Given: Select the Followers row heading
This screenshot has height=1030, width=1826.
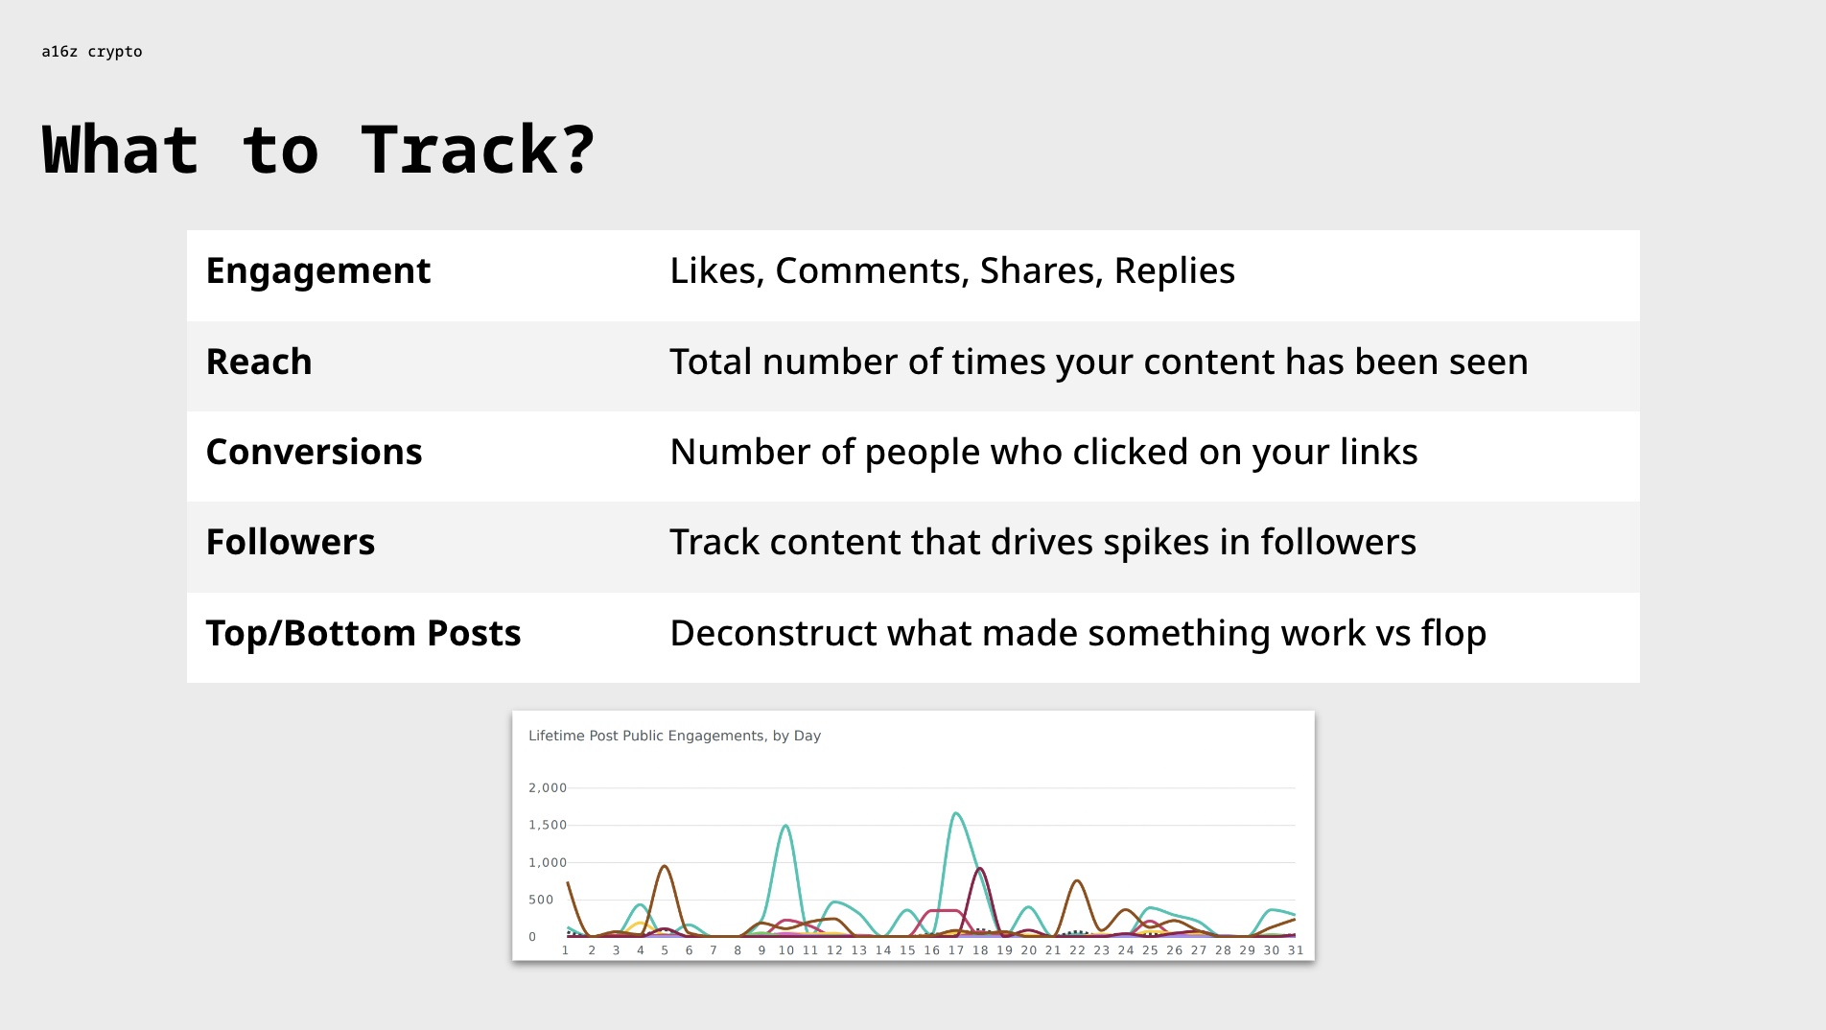Looking at the screenshot, I should pos(291,543).
